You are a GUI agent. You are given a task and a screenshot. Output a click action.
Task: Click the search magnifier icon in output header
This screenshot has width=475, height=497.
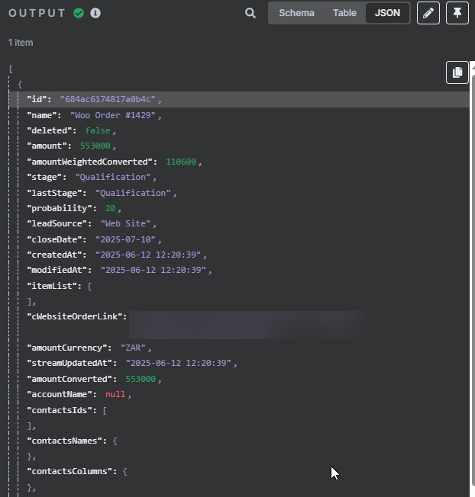coord(250,13)
